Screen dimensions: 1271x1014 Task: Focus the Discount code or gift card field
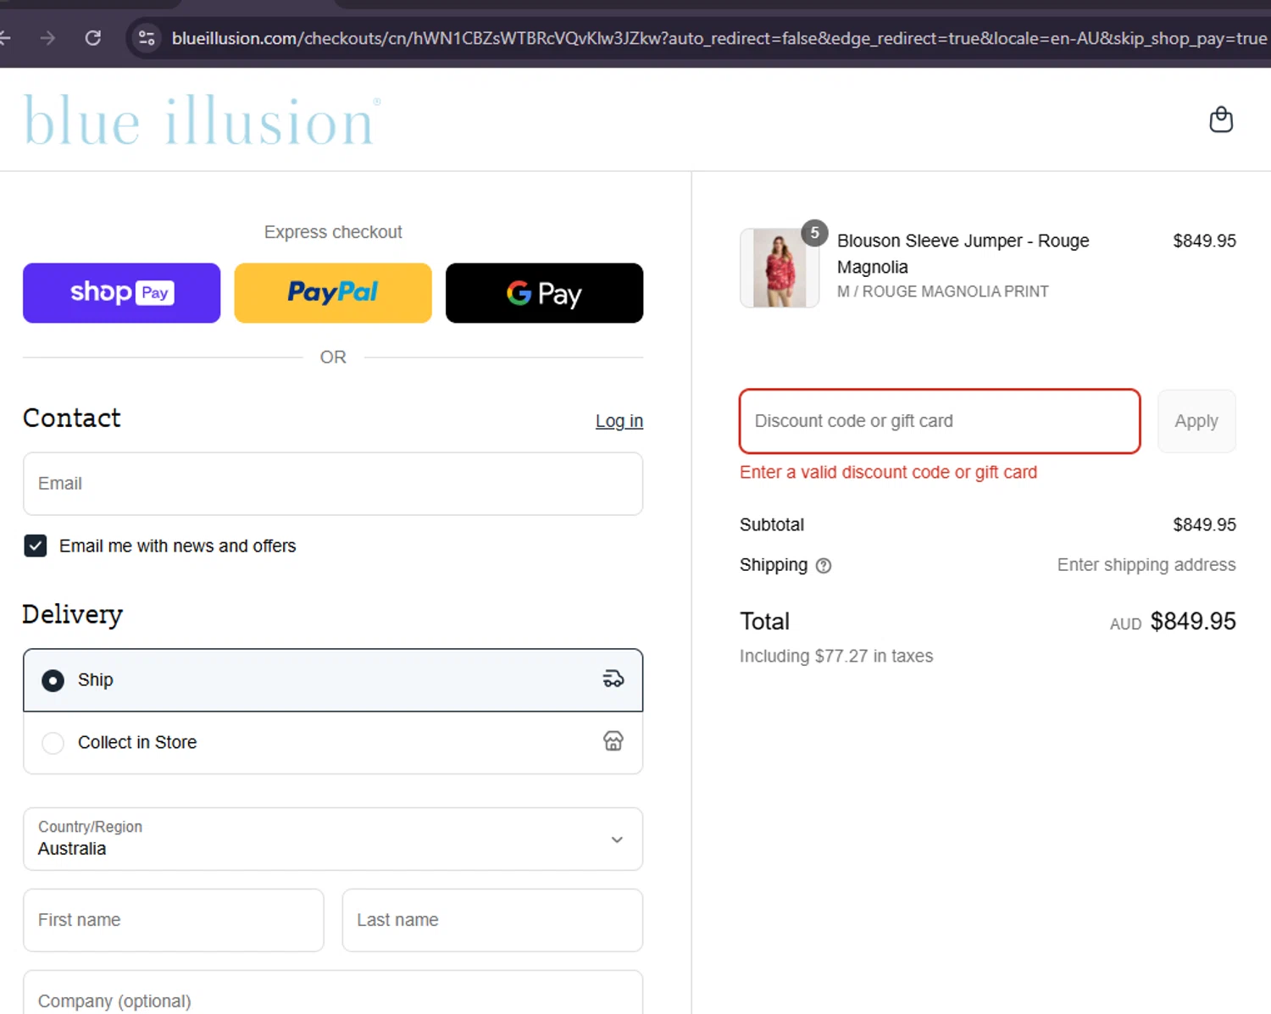pyautogui.click(x=940, y=421)
